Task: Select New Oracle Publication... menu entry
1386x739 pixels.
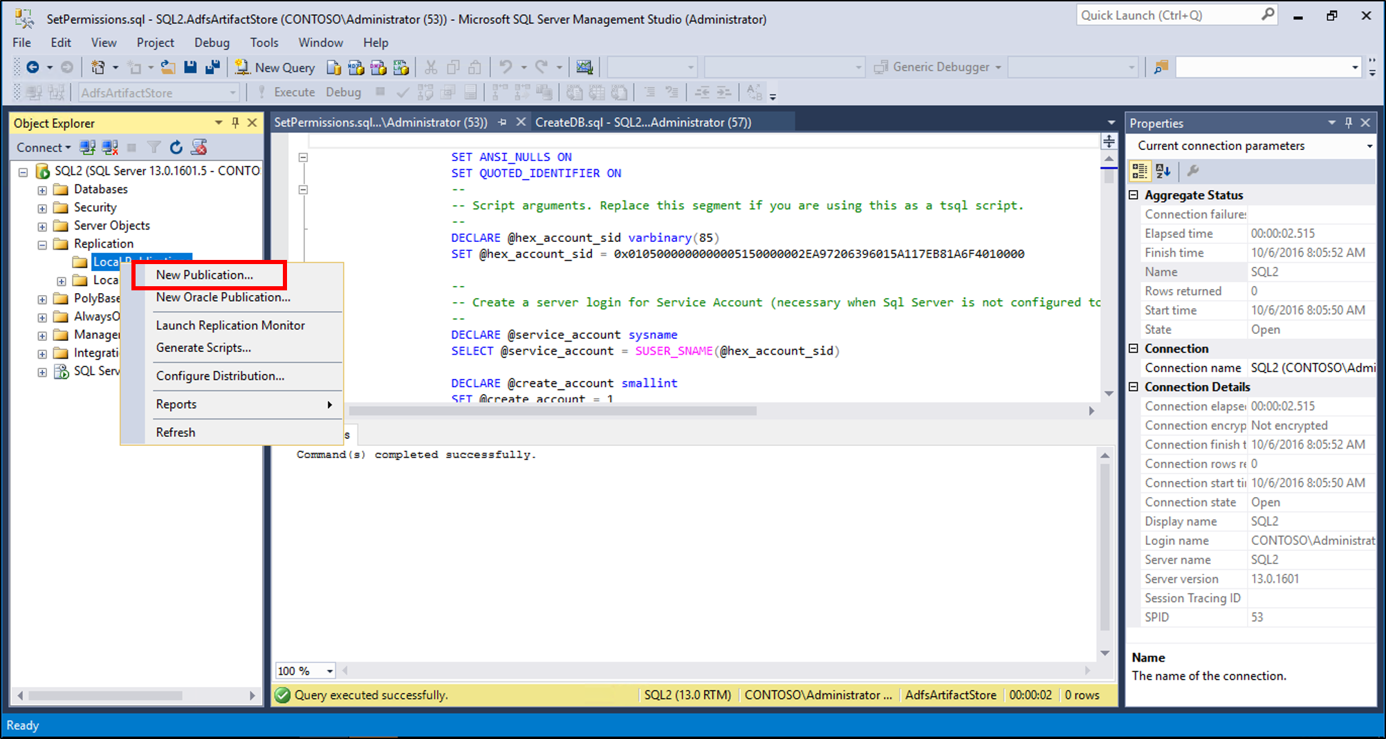Action: point(223,297)
